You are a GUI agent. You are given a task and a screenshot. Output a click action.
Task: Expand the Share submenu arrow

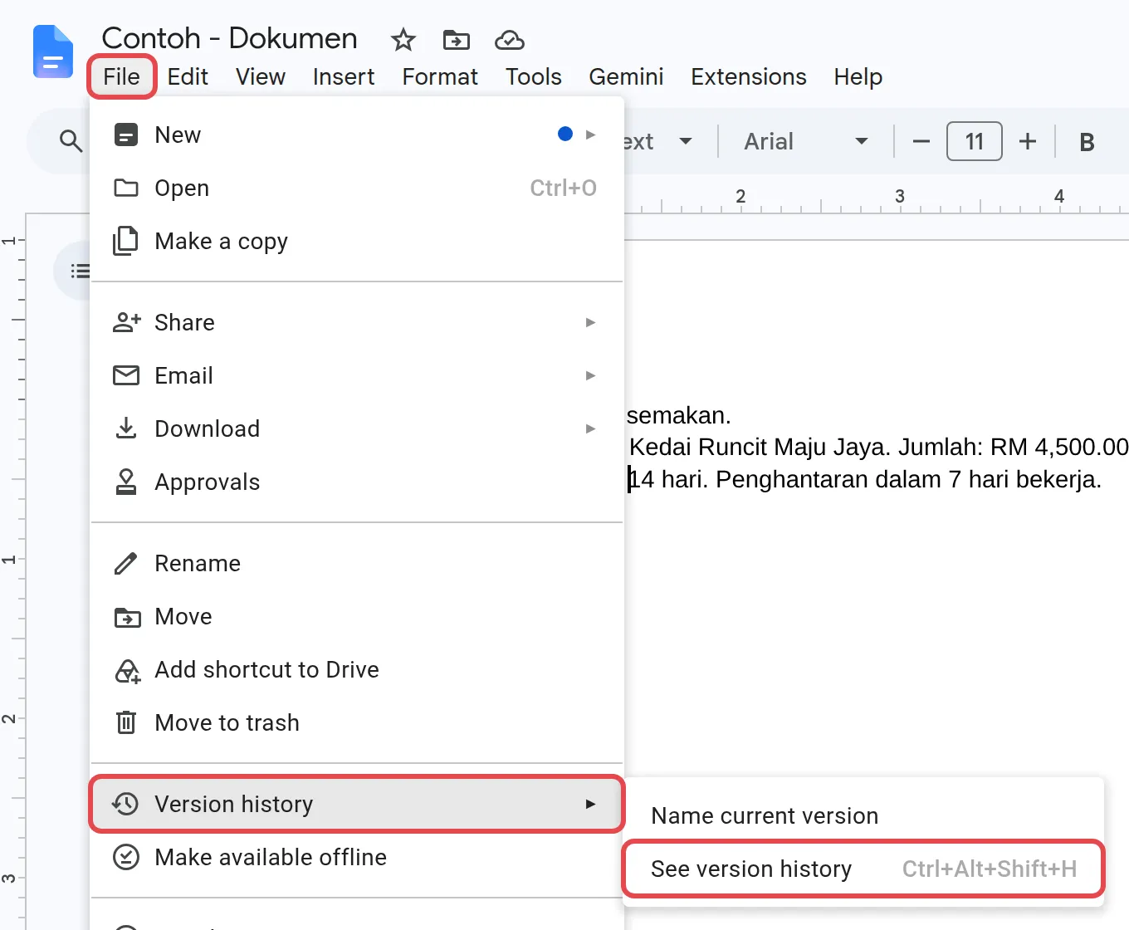point(590,322)
